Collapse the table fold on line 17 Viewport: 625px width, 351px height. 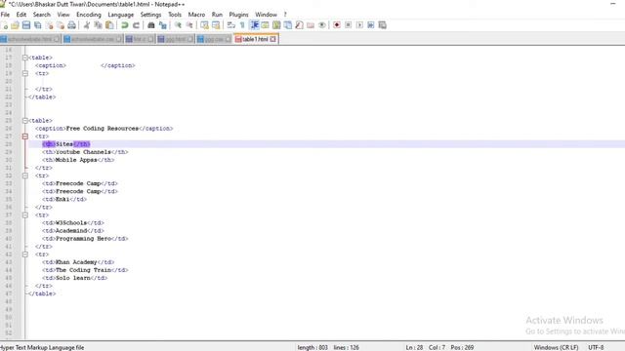pos(25,58)
